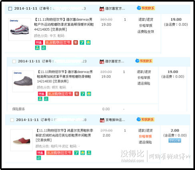195x170 pixels.
Task: Click the green 7 day return badge in second order
Action: (x=83, y=94)
